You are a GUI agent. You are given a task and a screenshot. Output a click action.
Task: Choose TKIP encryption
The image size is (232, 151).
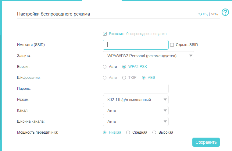(x=124, y=78)
